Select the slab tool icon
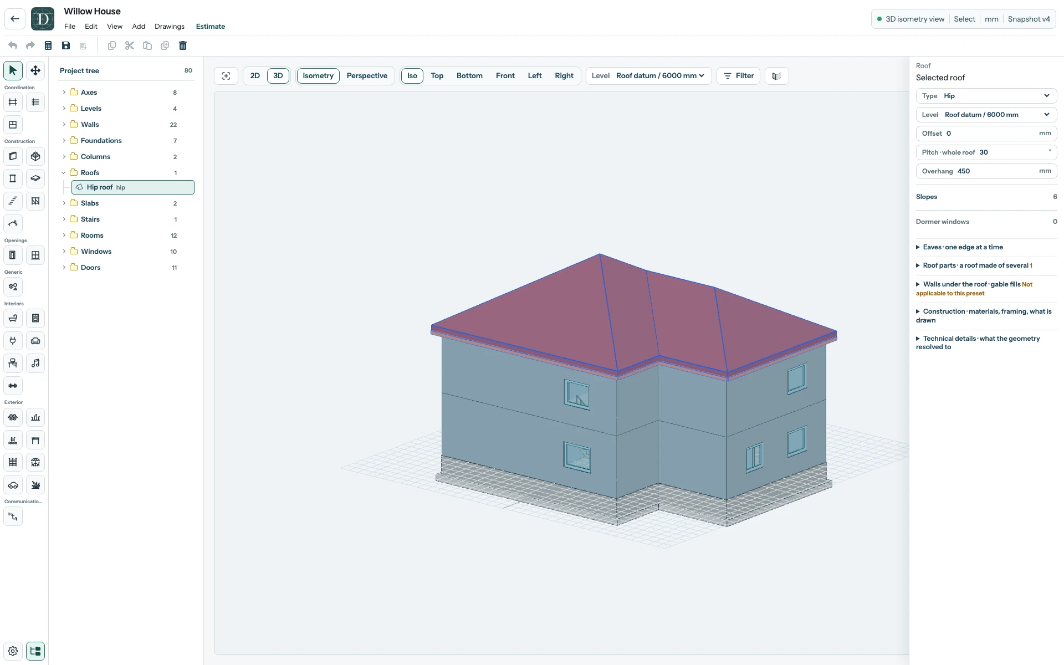 click(x=35, y=178)
